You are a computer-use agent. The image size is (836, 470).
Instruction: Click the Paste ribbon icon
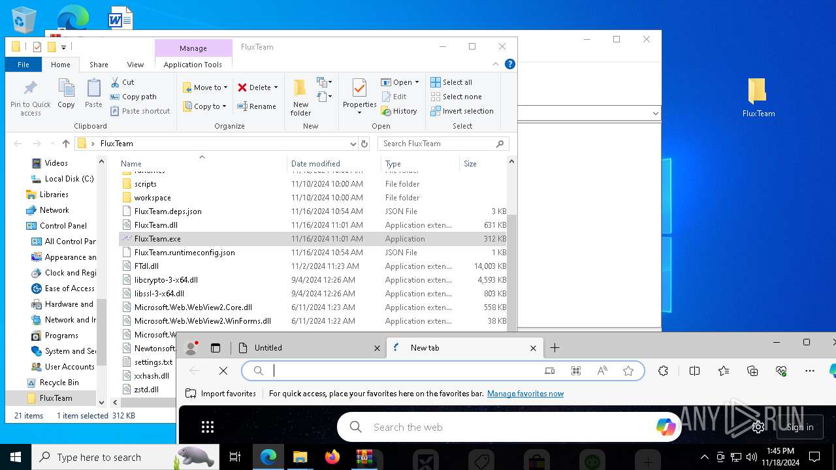tap(93, 94)
